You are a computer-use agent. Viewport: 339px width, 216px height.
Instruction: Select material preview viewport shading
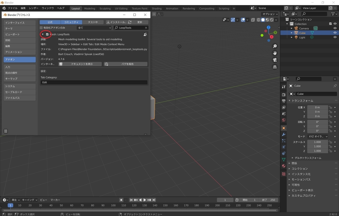(267, 20)
